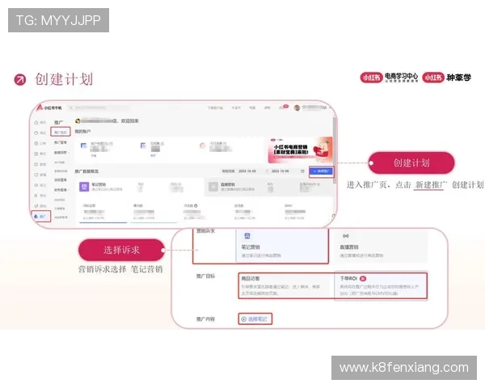The image size is (485, 388).
Task: Click the search box in the top bar
Action: tap(99, 108)
